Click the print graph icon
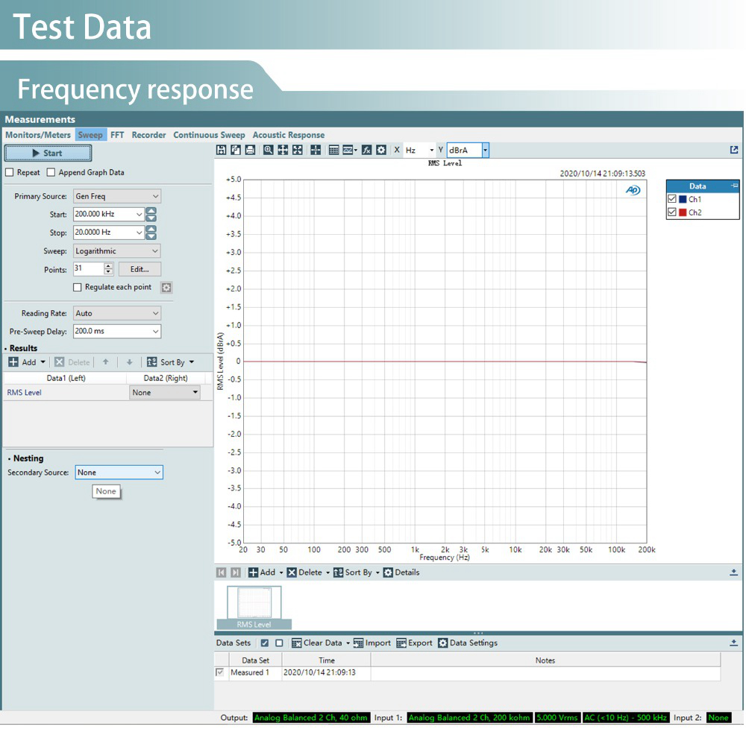The width and height of the screenshot is (746, 729). coord(250,151)
